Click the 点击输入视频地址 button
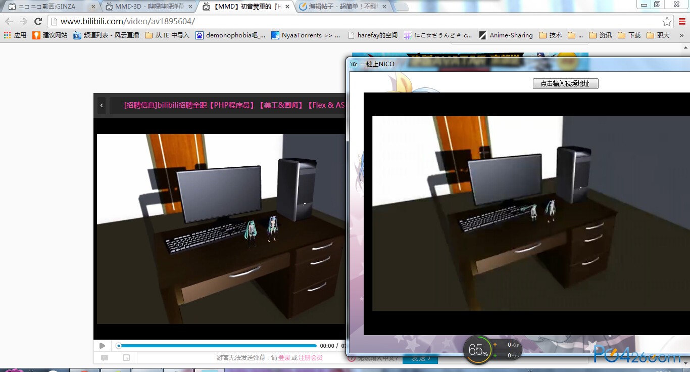Image resolution: width=690 pixels, height=372 pixels. 565,83
